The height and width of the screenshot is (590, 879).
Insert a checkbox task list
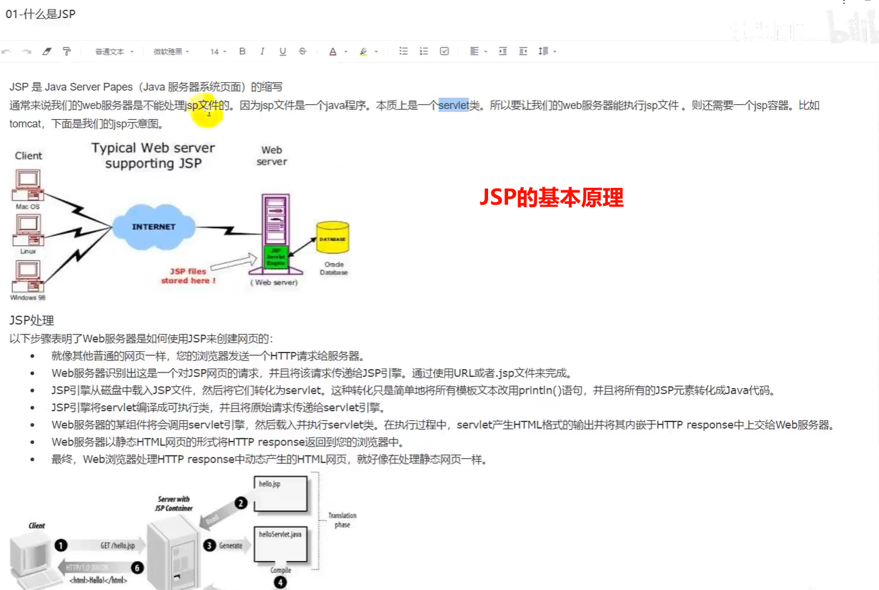(x=444, y=51)
